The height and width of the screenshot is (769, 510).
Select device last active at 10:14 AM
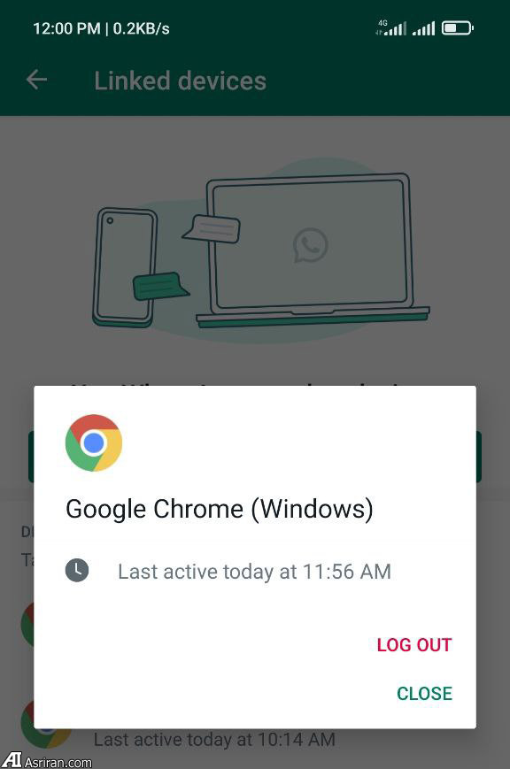[214, 739]
